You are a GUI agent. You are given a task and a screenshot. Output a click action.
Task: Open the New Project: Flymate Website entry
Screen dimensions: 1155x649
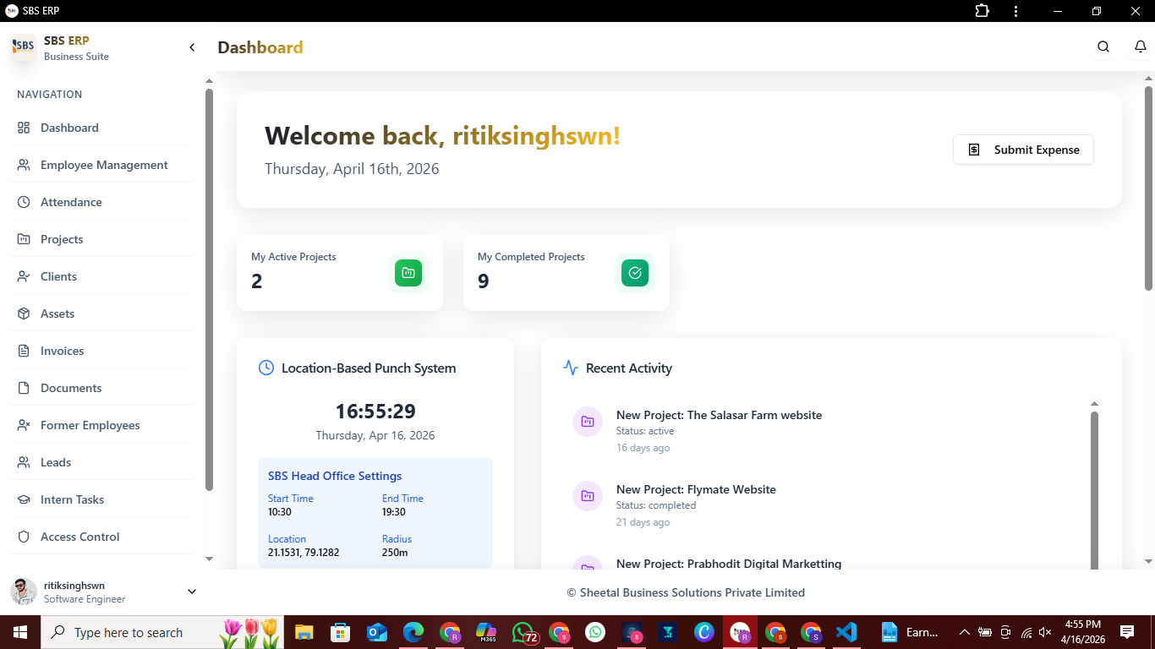click(x=696, y=489)
